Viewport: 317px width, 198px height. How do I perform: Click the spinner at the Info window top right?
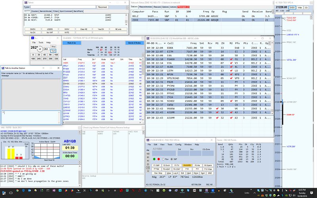click(80, 132)
